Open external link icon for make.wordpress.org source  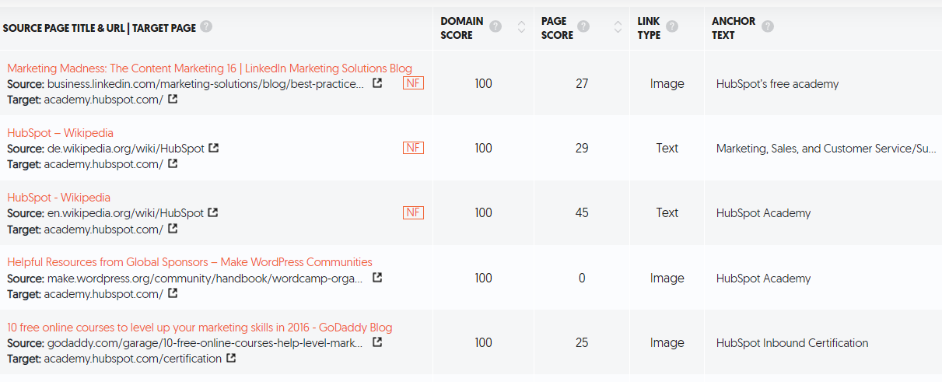click(x=377, y=278)
